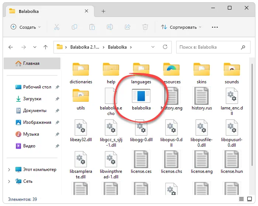
Task: Select the libopus-0.dll file
Action: [x=171, y=133]
